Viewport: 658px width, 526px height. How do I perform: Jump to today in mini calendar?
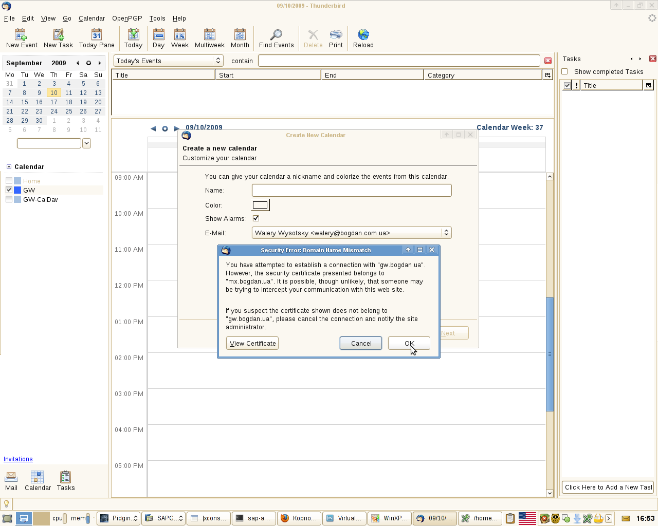pyautogui.click(x=88, y=63)
